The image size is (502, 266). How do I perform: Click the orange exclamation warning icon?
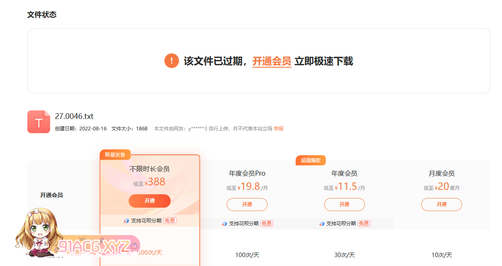pos(171,61)
